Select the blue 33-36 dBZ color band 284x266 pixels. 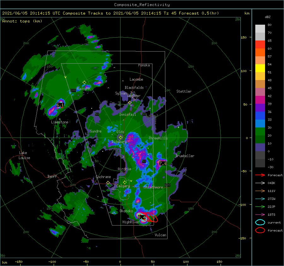pos(260,115)
